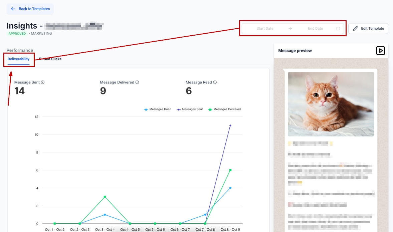393x232 pixels.
Task: Open the calendar icon in date range picker
Action: pos(338,29)
